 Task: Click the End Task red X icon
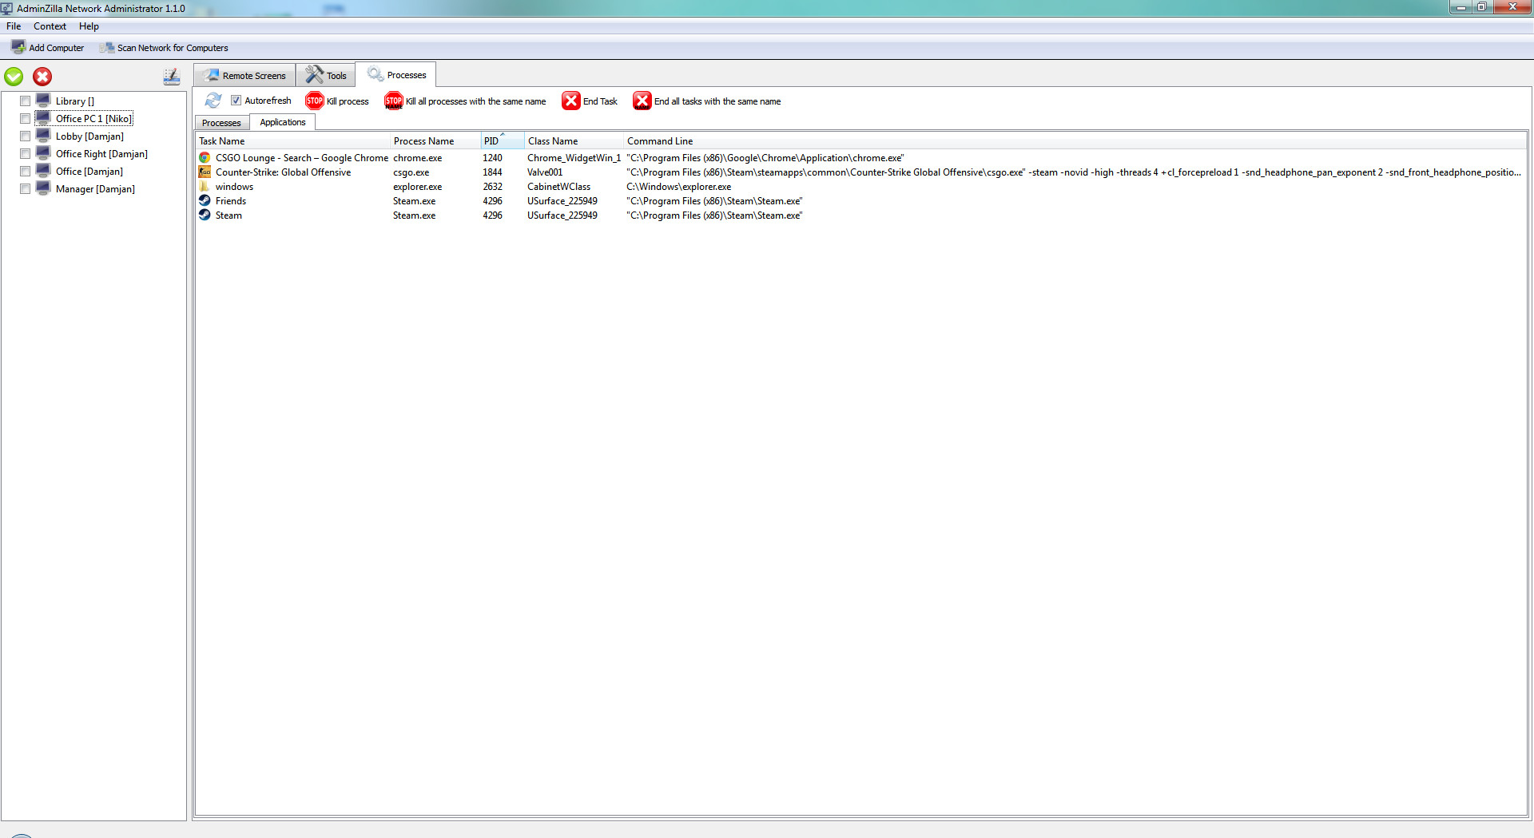tap(571, 101)
